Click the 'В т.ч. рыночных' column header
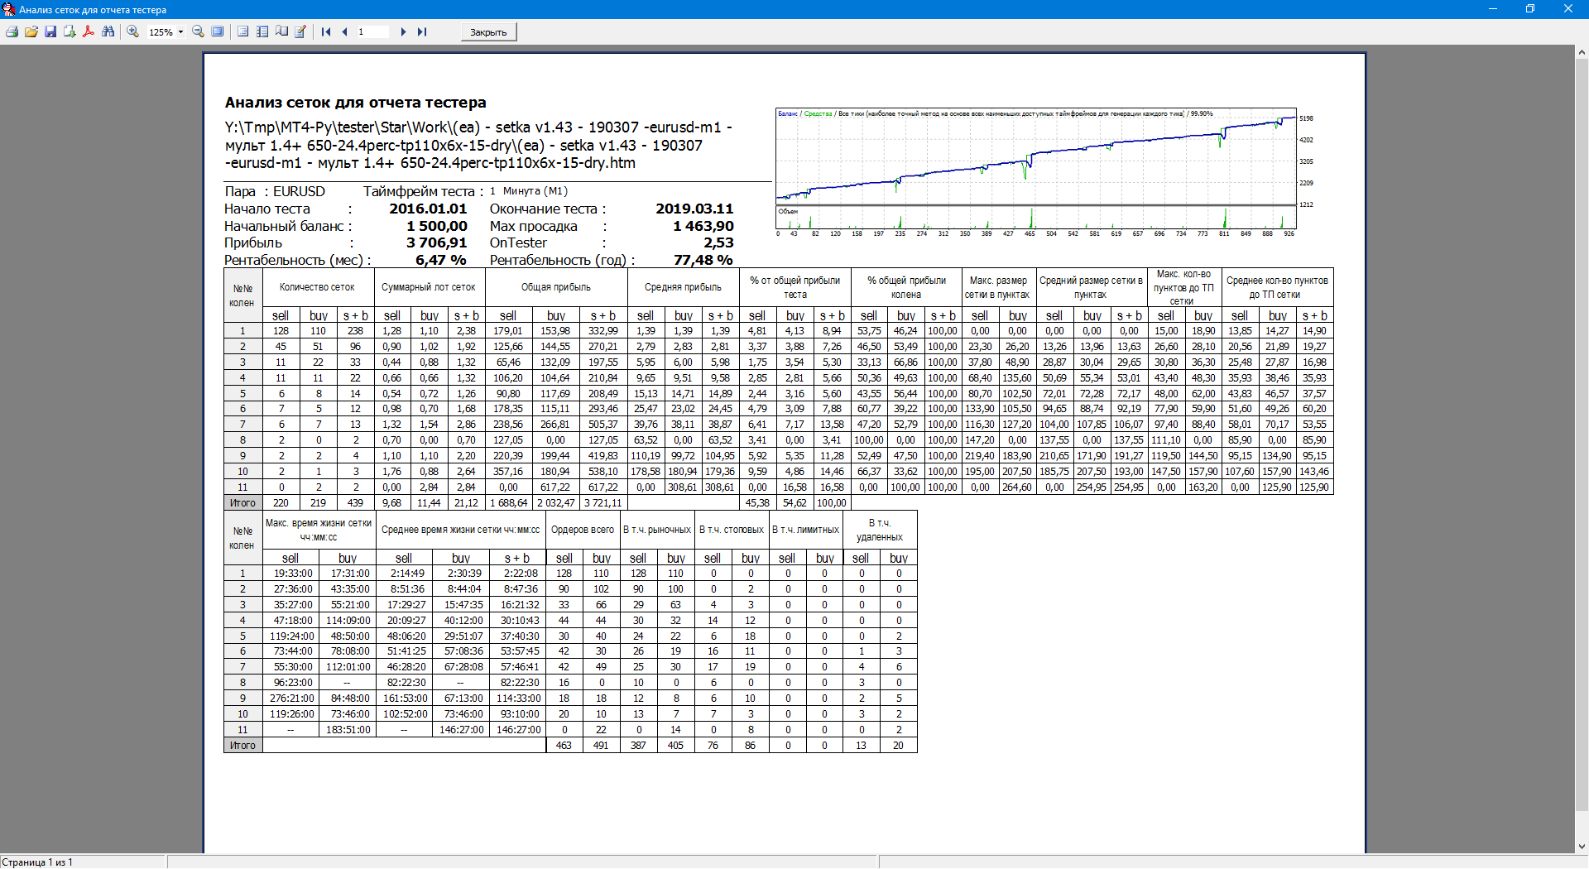1589x869 pixels. (657, 530)
